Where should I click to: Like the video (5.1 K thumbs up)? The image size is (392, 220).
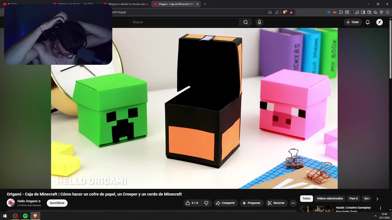click(192, 203)
